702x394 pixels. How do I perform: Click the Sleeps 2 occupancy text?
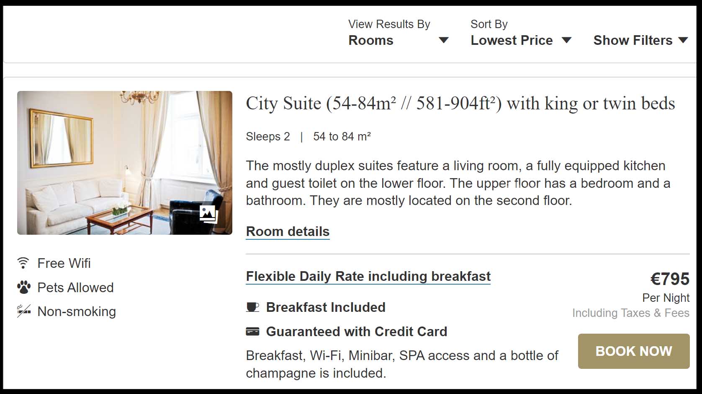(268, 137)
